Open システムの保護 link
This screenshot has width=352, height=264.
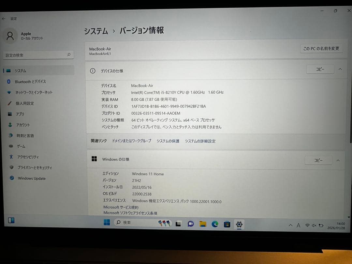168,141
